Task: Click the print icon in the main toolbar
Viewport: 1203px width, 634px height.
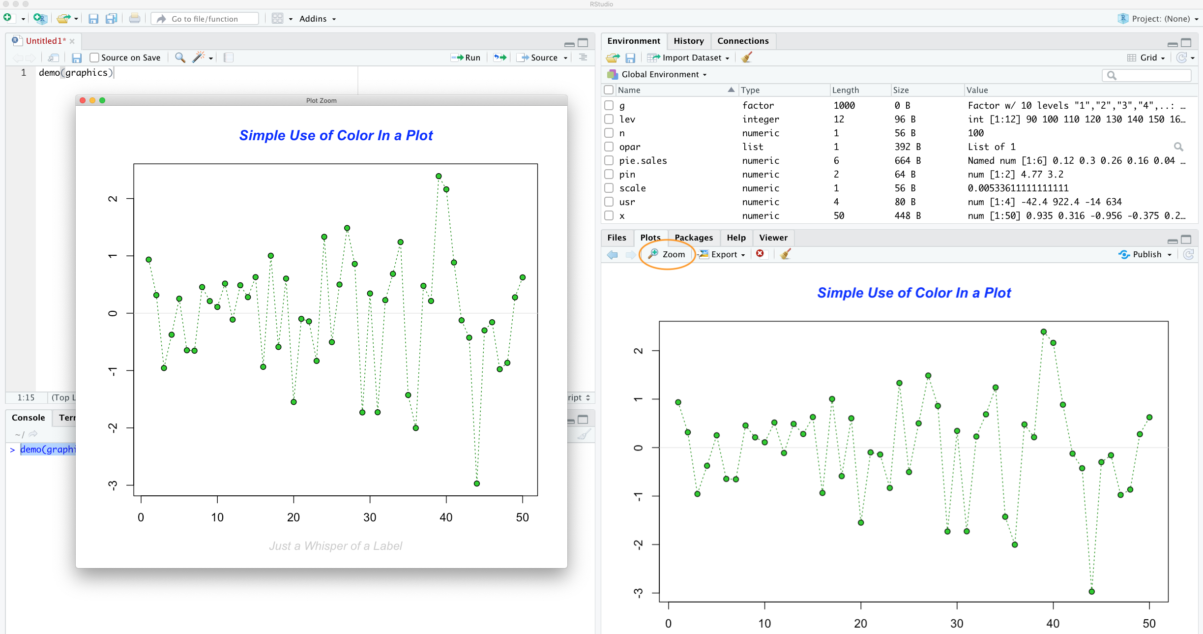Action: [134, 19]
